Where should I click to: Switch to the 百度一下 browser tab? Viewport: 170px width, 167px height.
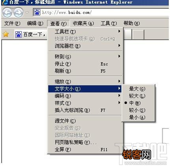[x=30, y=35]
